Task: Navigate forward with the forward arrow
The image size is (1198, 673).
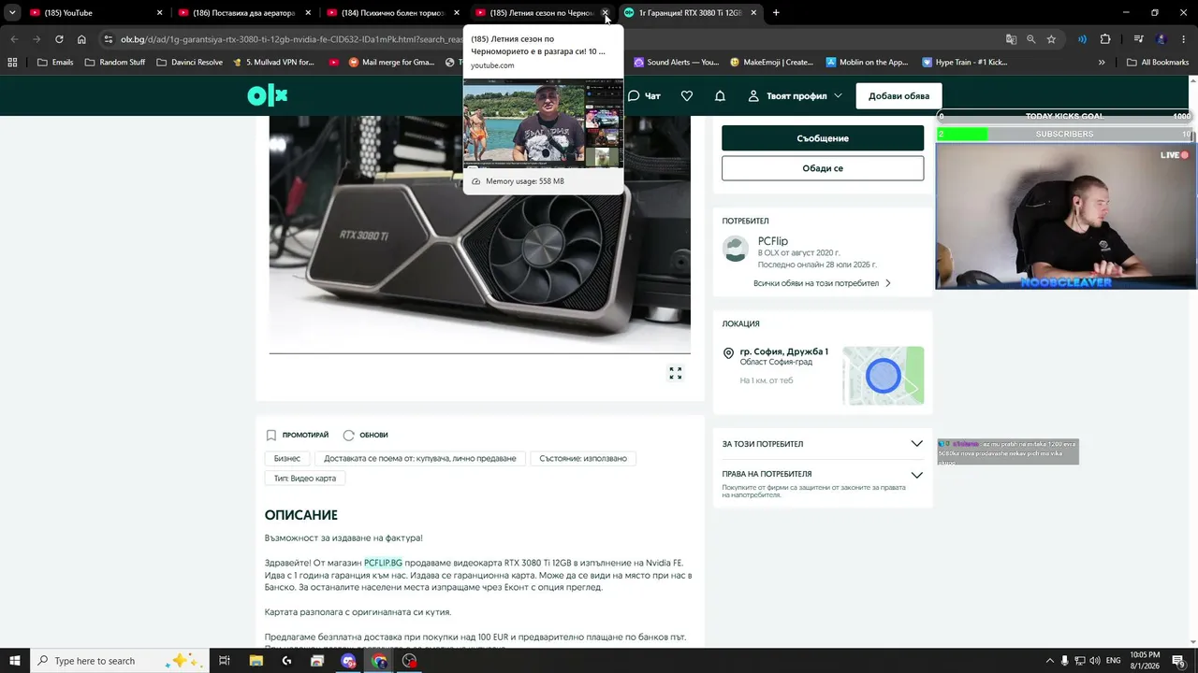Action: [37, 39]
